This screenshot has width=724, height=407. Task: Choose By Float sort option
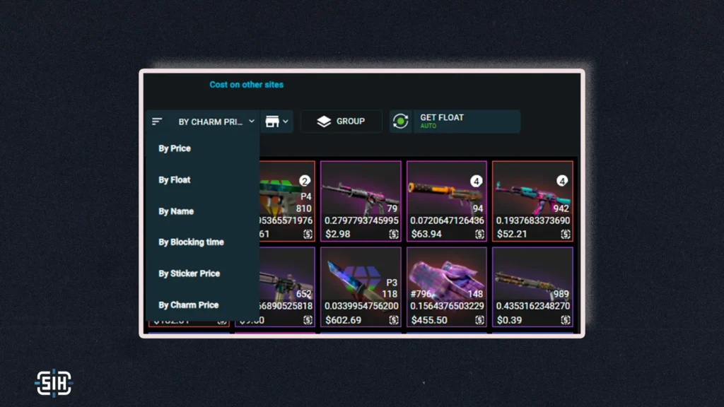175,179
